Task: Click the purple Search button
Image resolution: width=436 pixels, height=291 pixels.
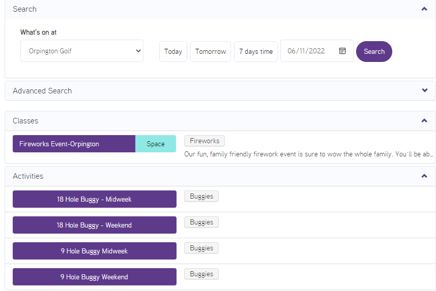Action: 374,51
